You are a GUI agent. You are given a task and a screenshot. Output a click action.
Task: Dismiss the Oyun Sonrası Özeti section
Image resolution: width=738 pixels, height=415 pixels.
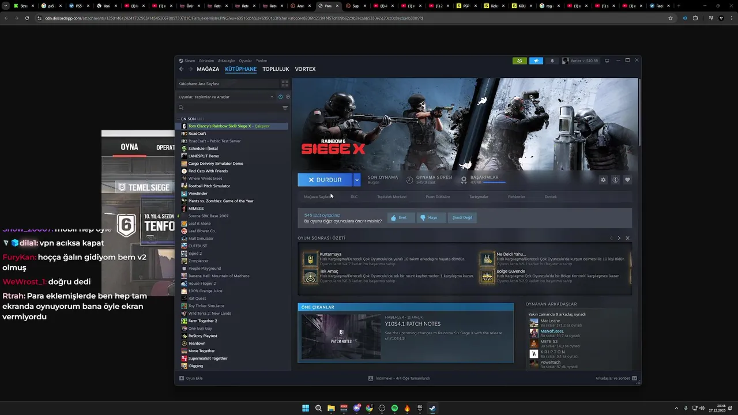coord(627,238)
